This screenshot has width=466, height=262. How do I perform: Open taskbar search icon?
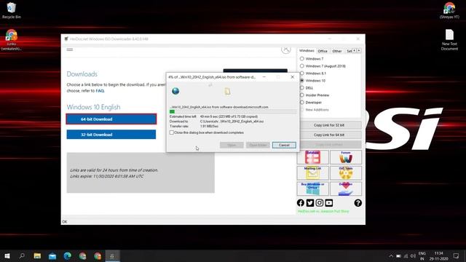[22, 255]
